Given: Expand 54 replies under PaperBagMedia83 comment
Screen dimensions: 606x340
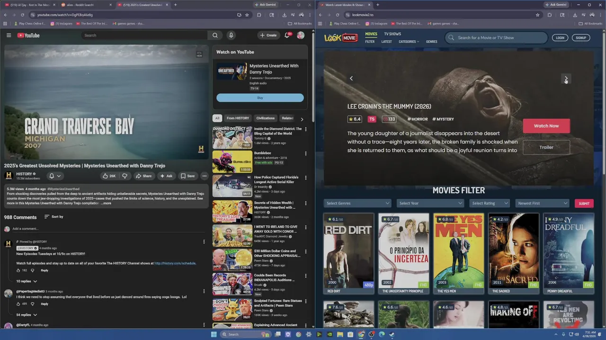Looking at the screenshot, I should (x=27, y=315).
